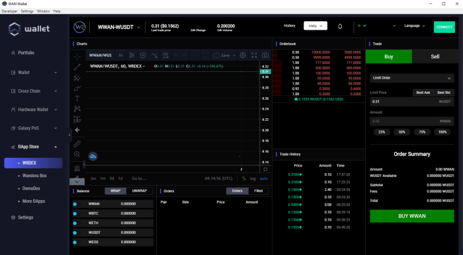
Task: Collapse the wallet sidebar handle
Action: pyautogui.click(x=69, y=135)
